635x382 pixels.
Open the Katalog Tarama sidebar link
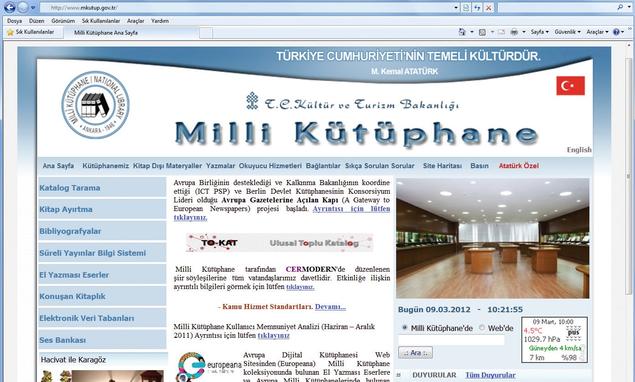[x=70, y=188]
